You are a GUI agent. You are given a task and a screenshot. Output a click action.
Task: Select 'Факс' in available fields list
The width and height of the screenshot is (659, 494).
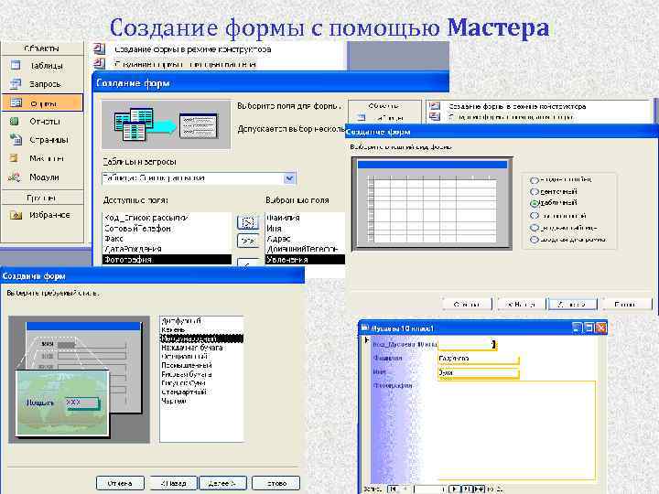click(x=167, y=239)
